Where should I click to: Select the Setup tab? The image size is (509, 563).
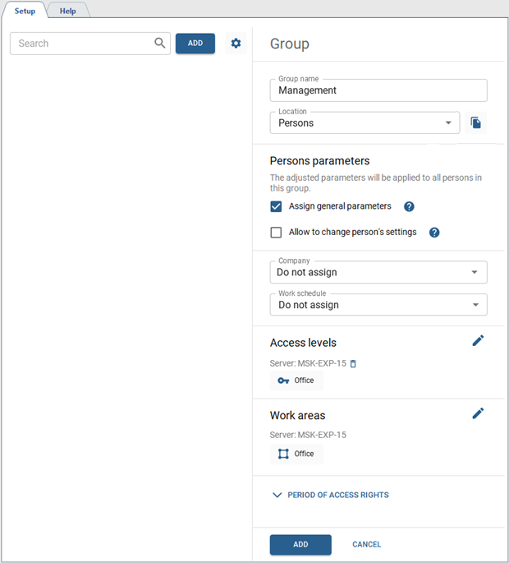pyautogui.click(x=25, y=11)
